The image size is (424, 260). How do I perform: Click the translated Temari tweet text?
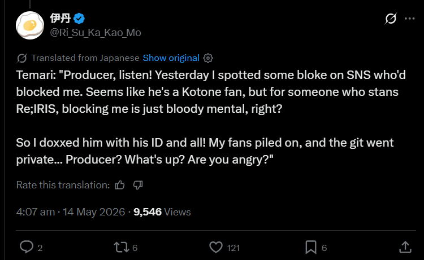tap(211, 117)
